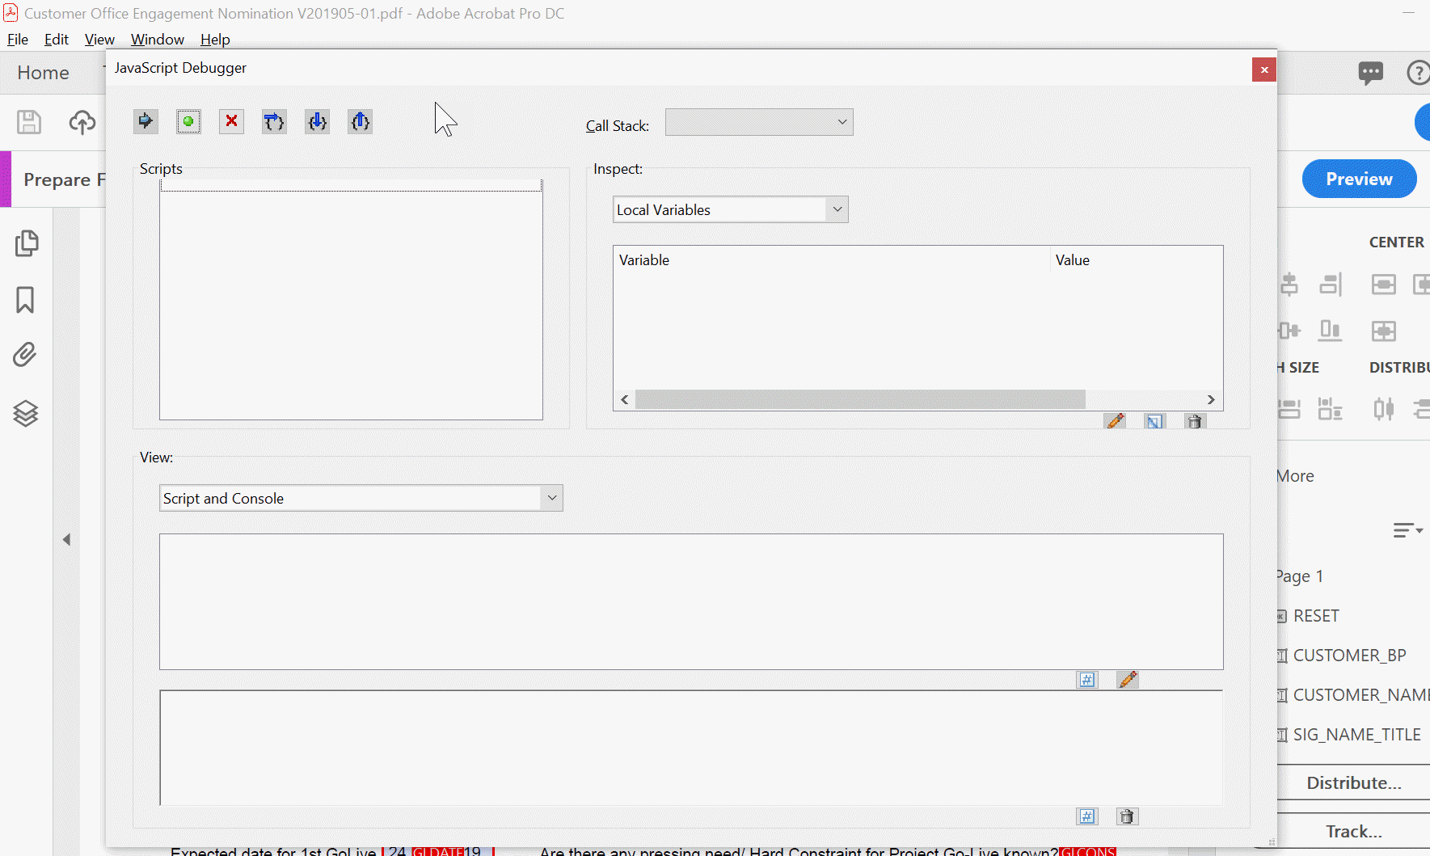
Task: Click the green Interrupt button in debugger
Action: tap(188, 121)
